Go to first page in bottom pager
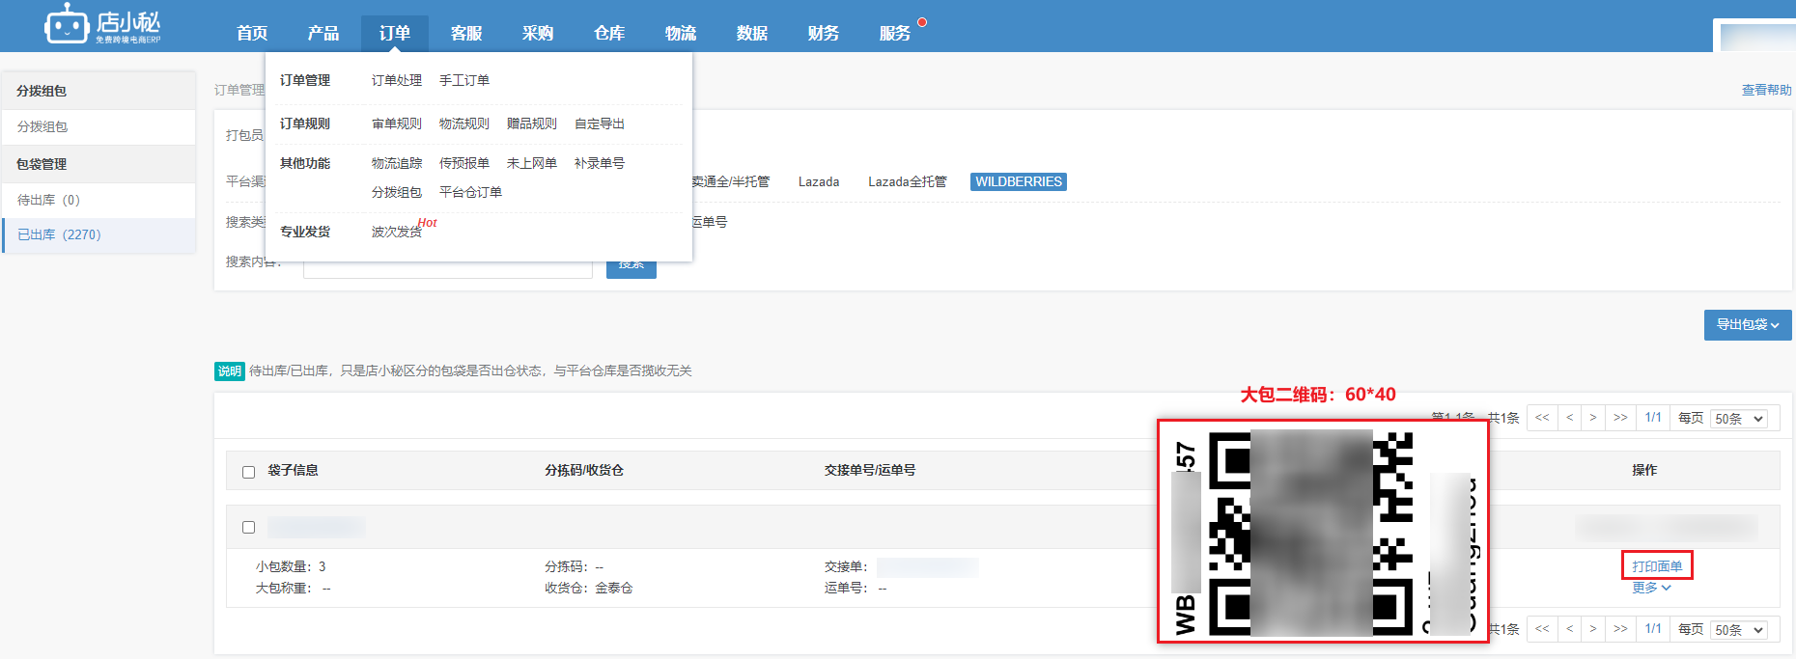Screen dimensions: 1796x659 [x=1542, y=629]
